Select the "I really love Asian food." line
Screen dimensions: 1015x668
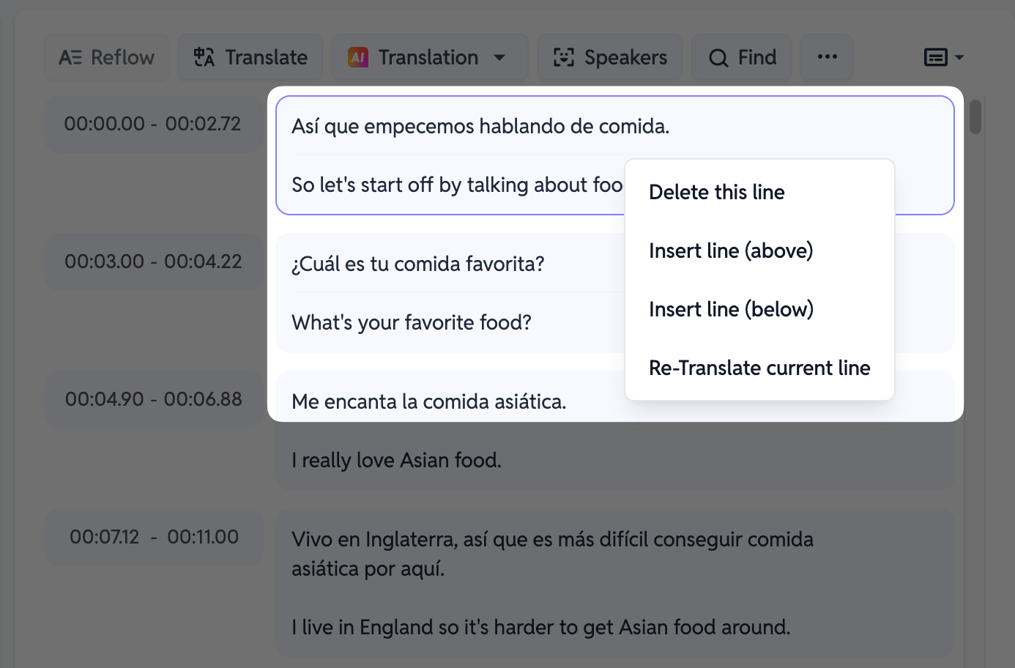(x=396, y=460)
